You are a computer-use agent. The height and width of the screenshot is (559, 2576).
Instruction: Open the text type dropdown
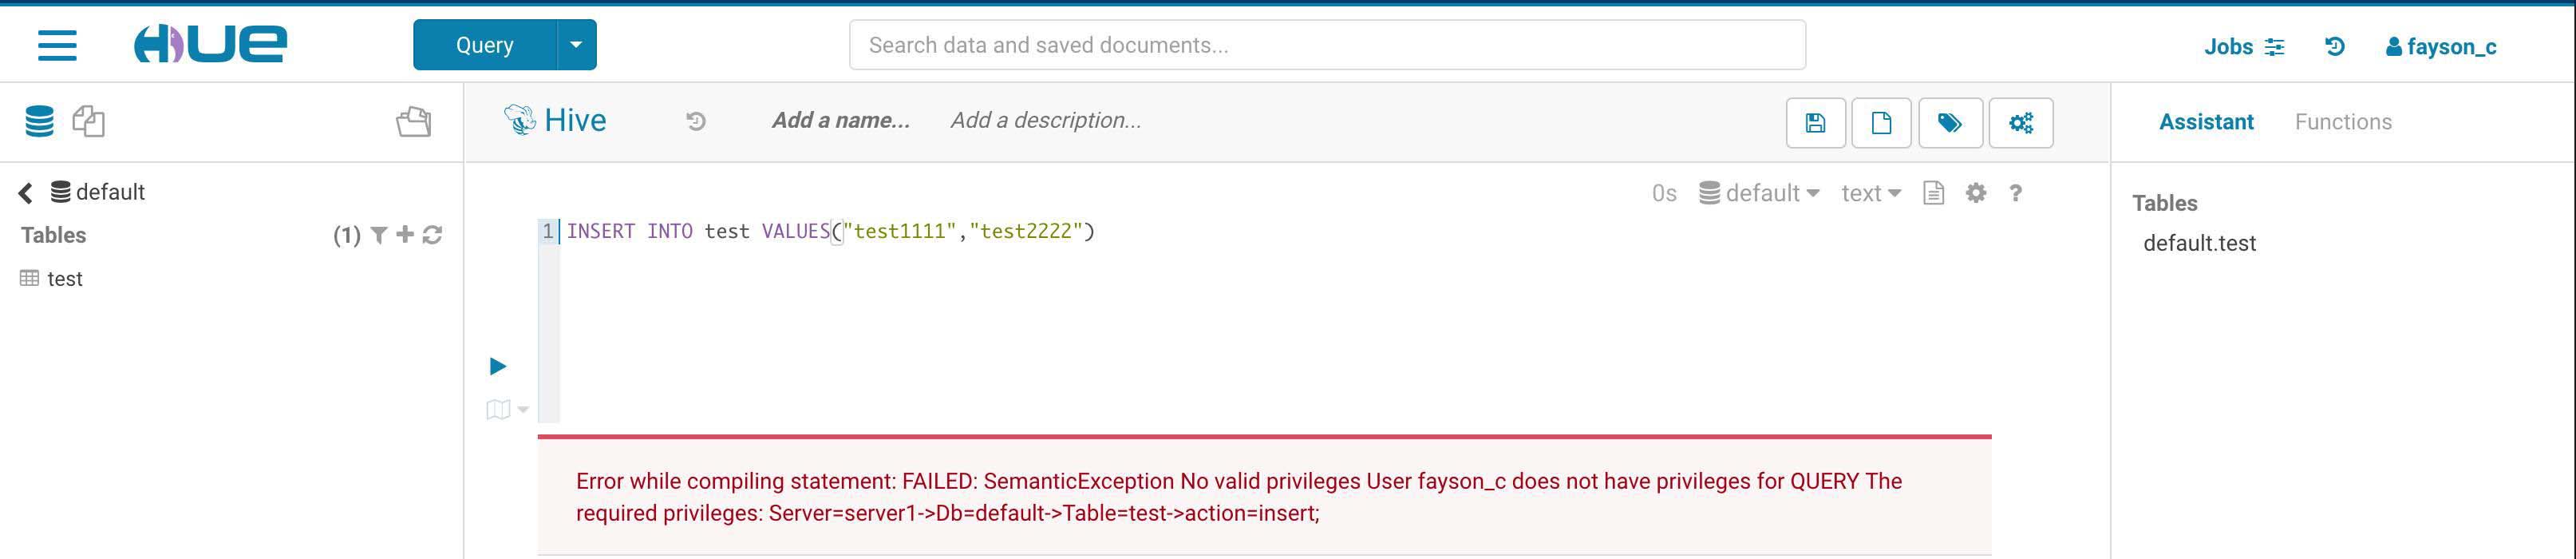pyautogui.click(x=1870, y=193)
